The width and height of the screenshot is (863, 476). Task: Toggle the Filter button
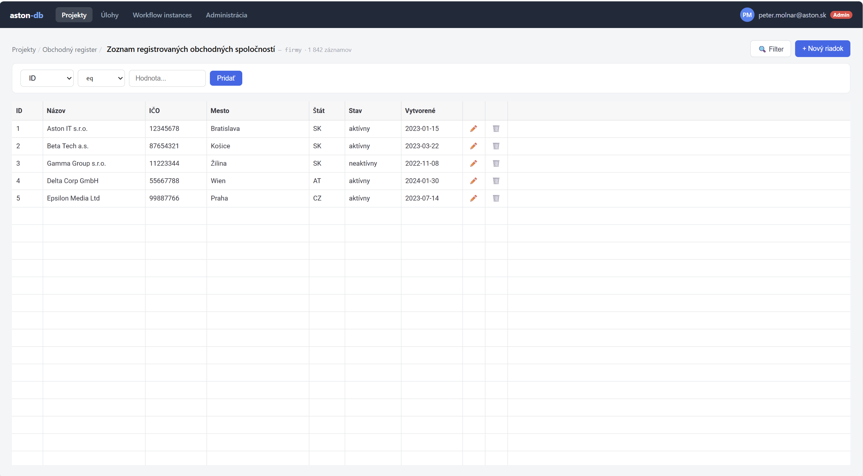pyautogui.click(x=771, y=49)
